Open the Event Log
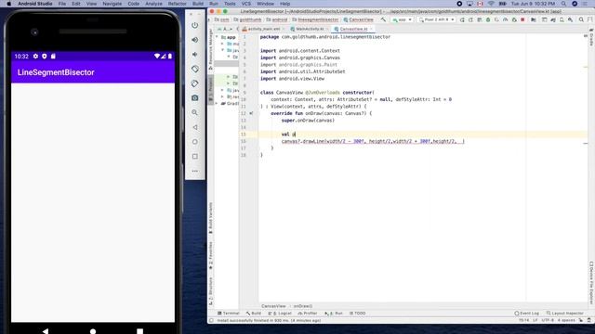 pos(527,314)
